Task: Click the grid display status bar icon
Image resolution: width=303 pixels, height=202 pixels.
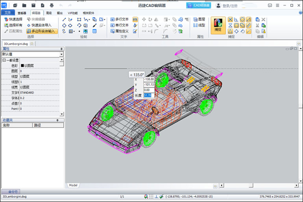Action: tap(151, 196)
